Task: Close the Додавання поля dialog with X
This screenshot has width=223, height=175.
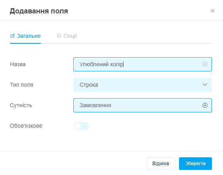Action: click(213, 11)
